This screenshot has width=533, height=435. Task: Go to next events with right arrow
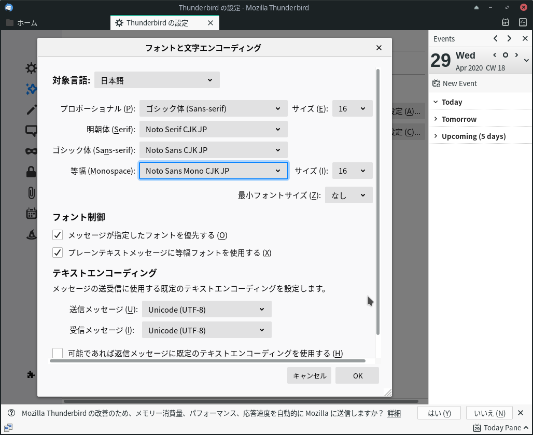pyautogui.click(x=509, y=38)
